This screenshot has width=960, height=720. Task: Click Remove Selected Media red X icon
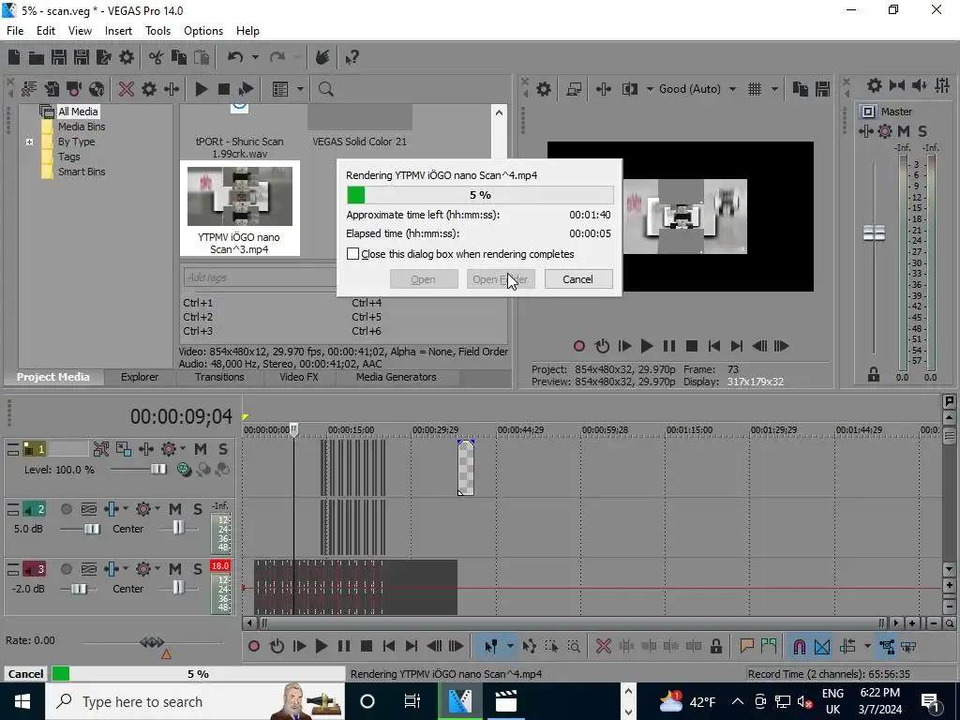tap(127, 89)
